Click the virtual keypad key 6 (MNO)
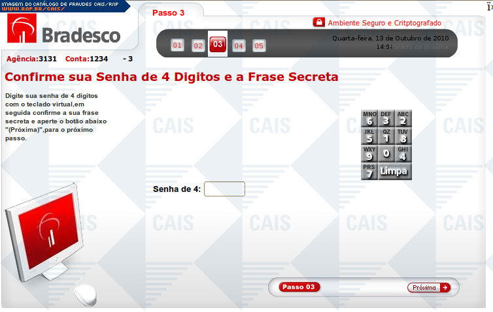This screenshot has height=312, width=493. [x=369, y=118]
